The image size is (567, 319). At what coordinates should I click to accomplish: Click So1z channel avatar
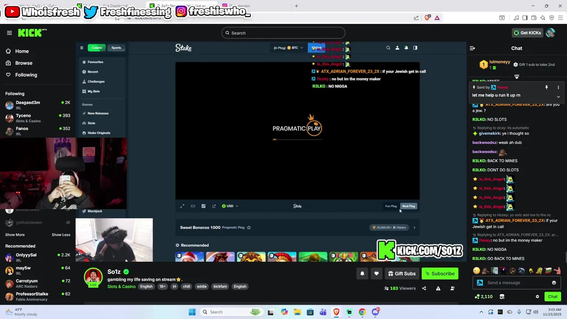tap(93, 278)
